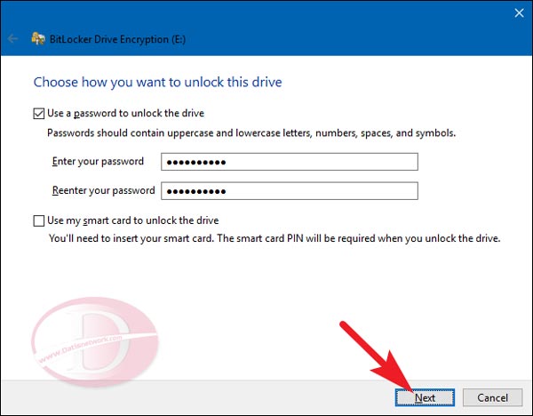Focus the 'Reenter your password' field
Screen dimensions: 533x416
290,191
